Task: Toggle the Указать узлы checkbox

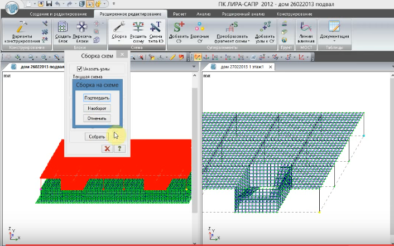Action: pos(79,69)
